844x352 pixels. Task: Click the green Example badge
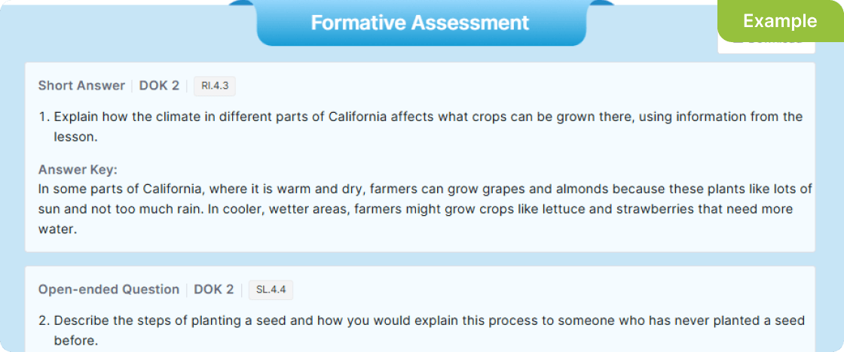[x=780, y=21]
